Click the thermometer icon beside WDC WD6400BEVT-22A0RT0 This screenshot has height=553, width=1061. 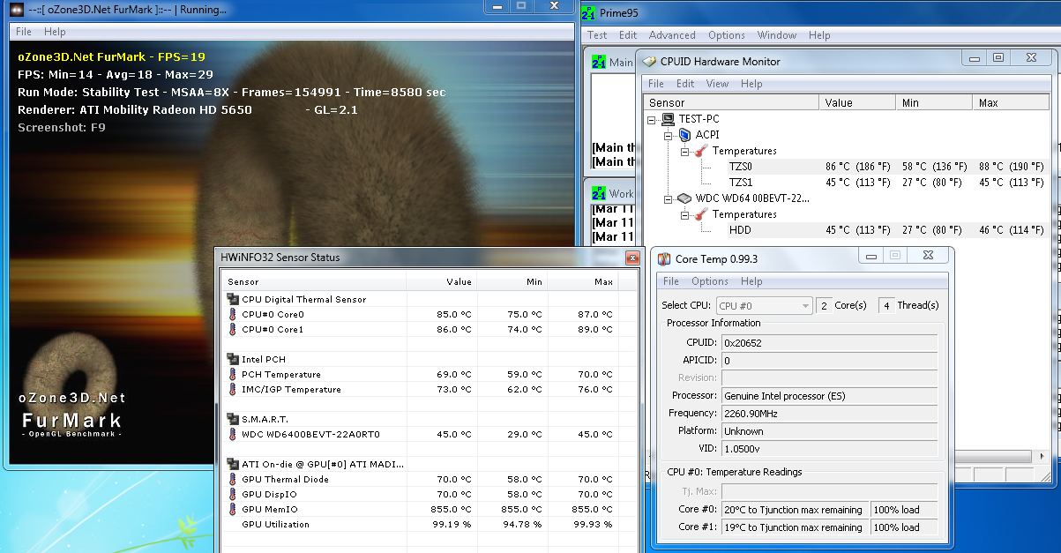(x=233, y=434)
